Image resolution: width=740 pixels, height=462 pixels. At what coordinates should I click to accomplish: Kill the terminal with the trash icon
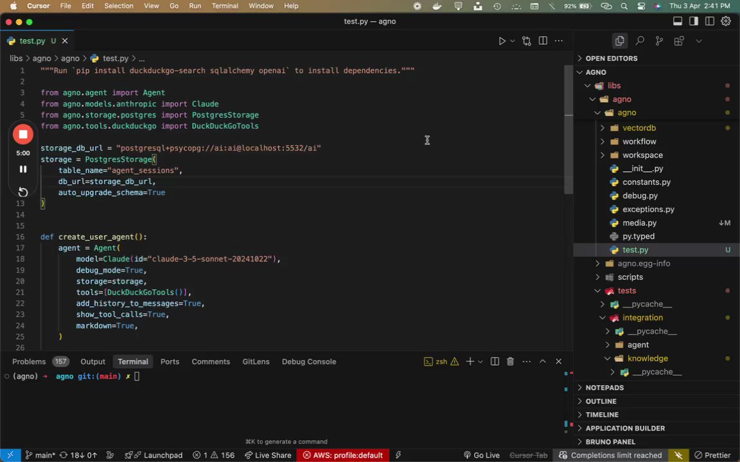510,362
